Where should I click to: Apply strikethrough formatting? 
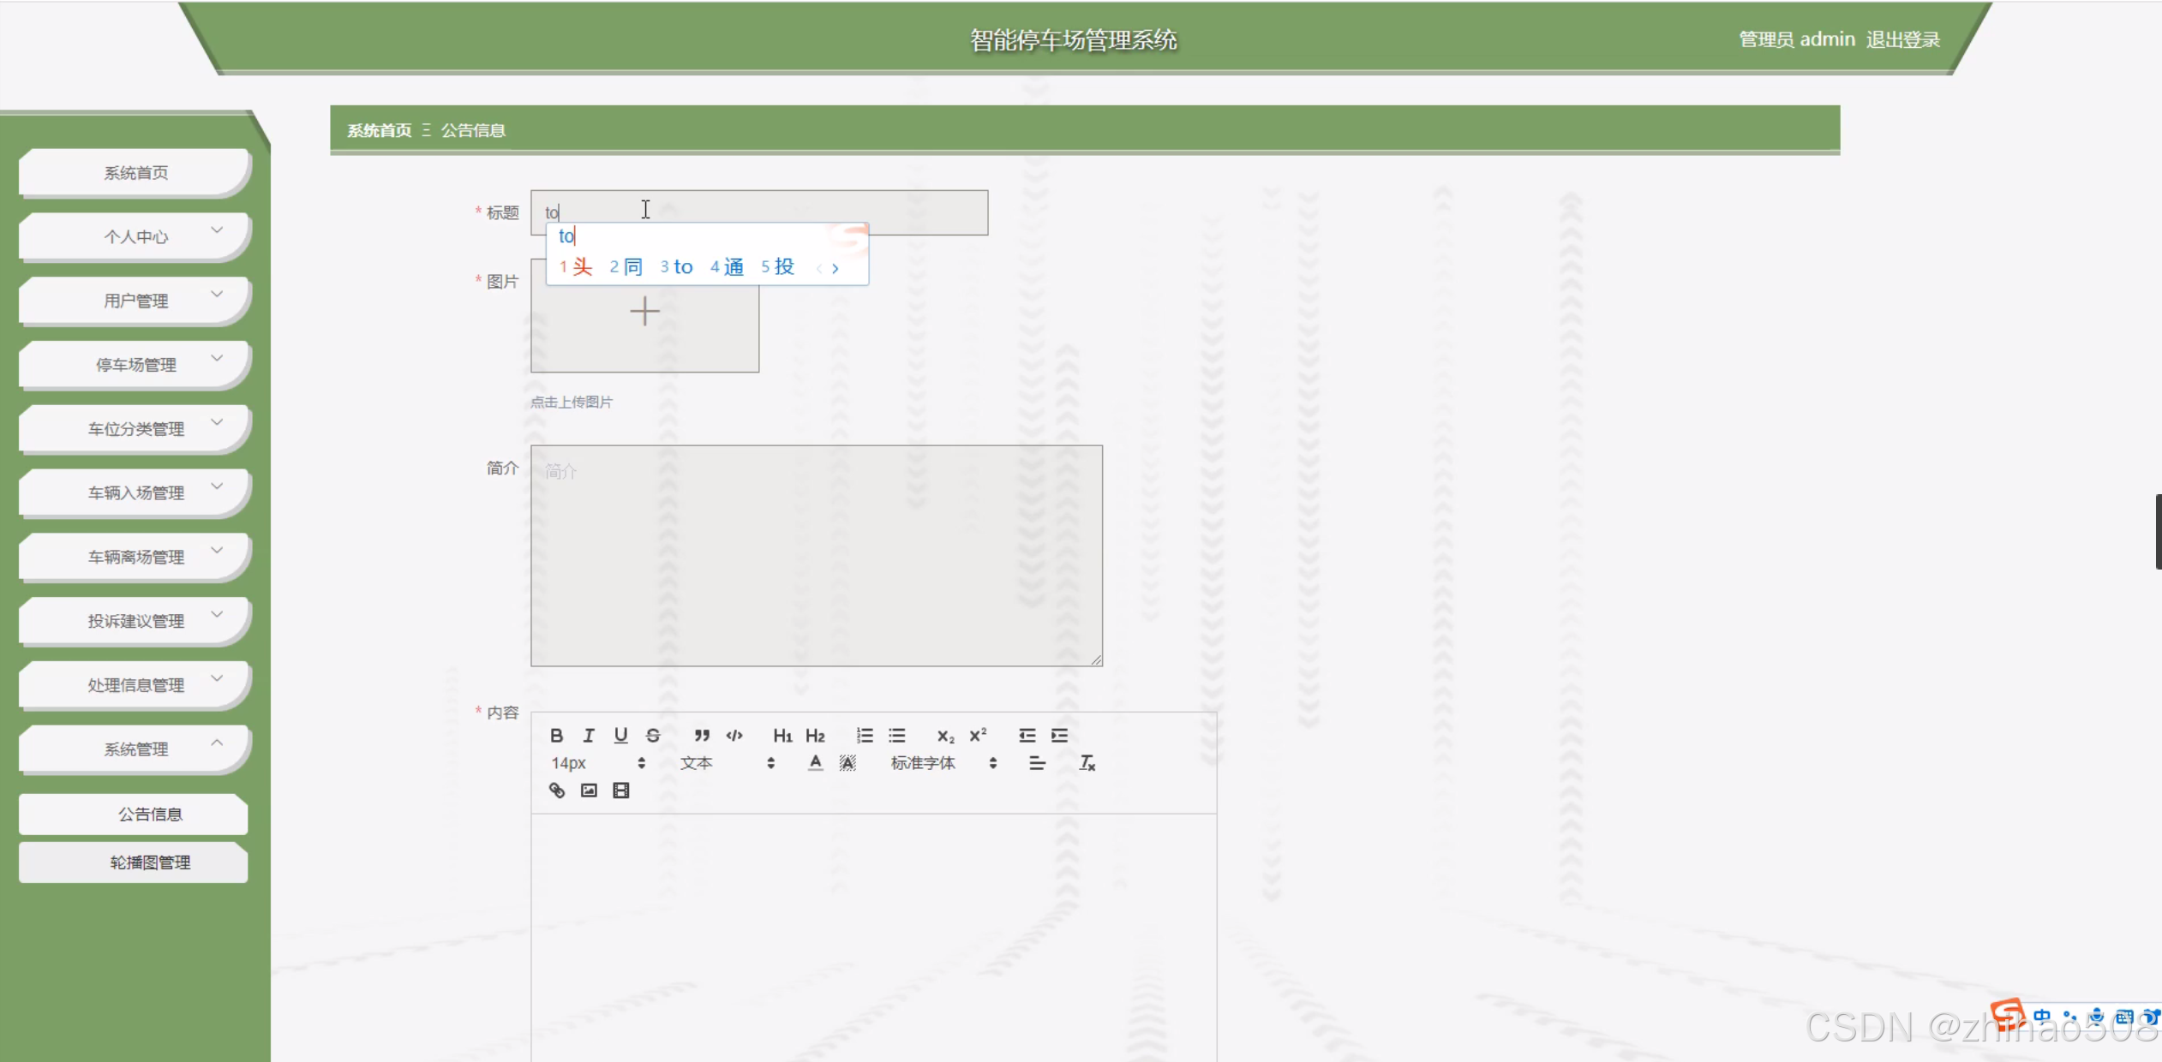(x=653, y=735)
